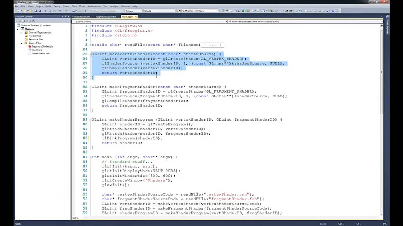Image resolution: width=403 pixels, height=226 pixels.
Task: Click the Undo arrow icon
Action: [x=60, y=11]
